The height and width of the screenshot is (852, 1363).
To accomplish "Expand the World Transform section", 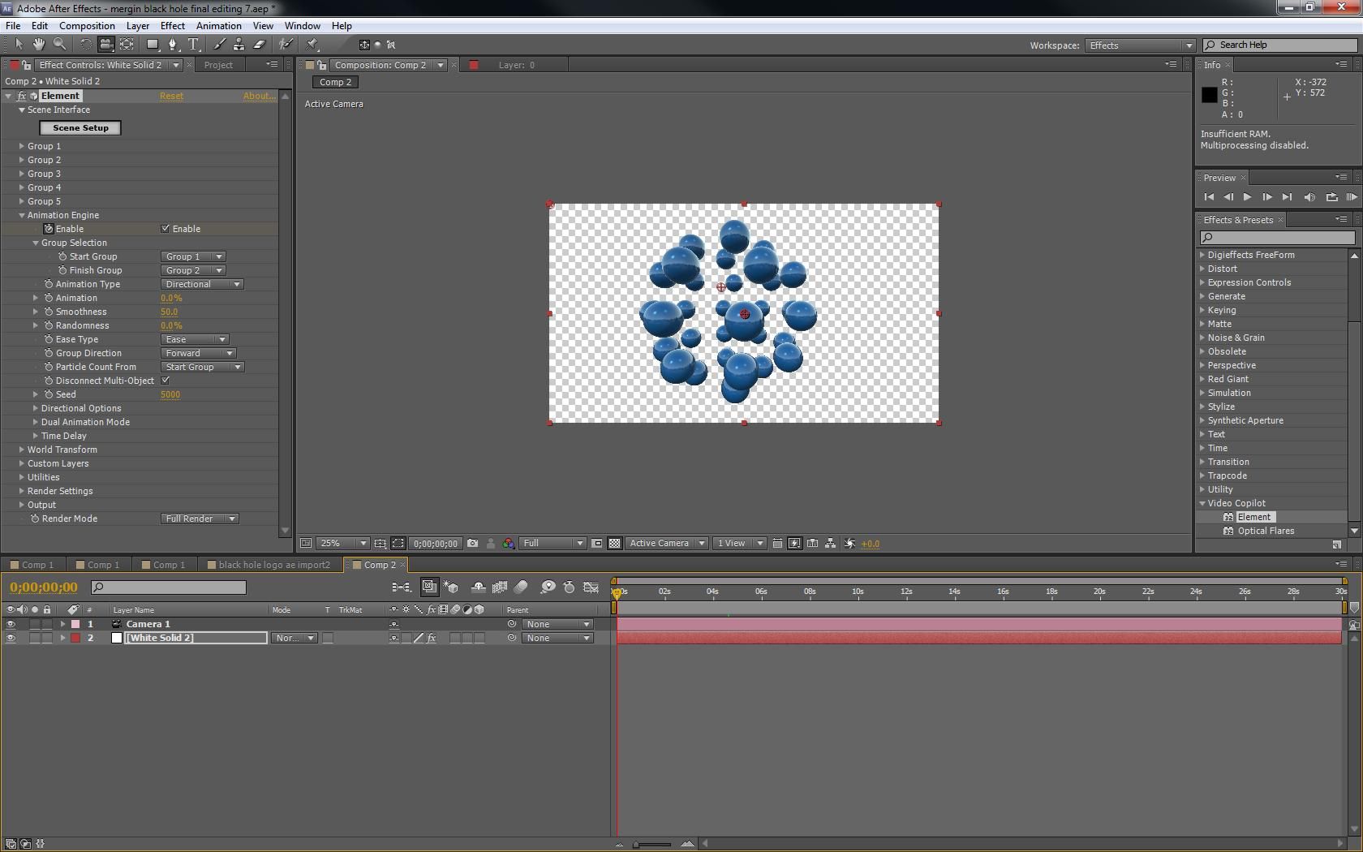I will (21, 450).
